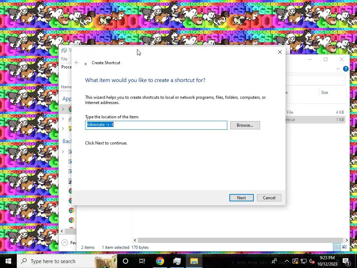This screenshot has height=268, width=357.
Task: Toggle Fewer details arrow in Task Manager
Action: pyautogui.click(x=64, y=243)
